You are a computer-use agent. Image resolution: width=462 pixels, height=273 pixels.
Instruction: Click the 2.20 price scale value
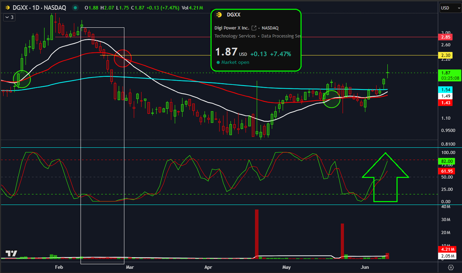click(446, 60)
